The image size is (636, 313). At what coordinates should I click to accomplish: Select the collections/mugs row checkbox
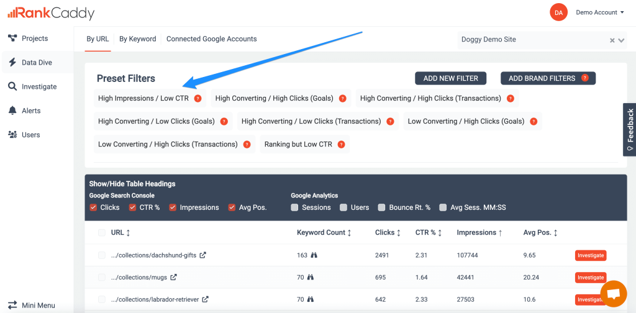click(101, 278)
